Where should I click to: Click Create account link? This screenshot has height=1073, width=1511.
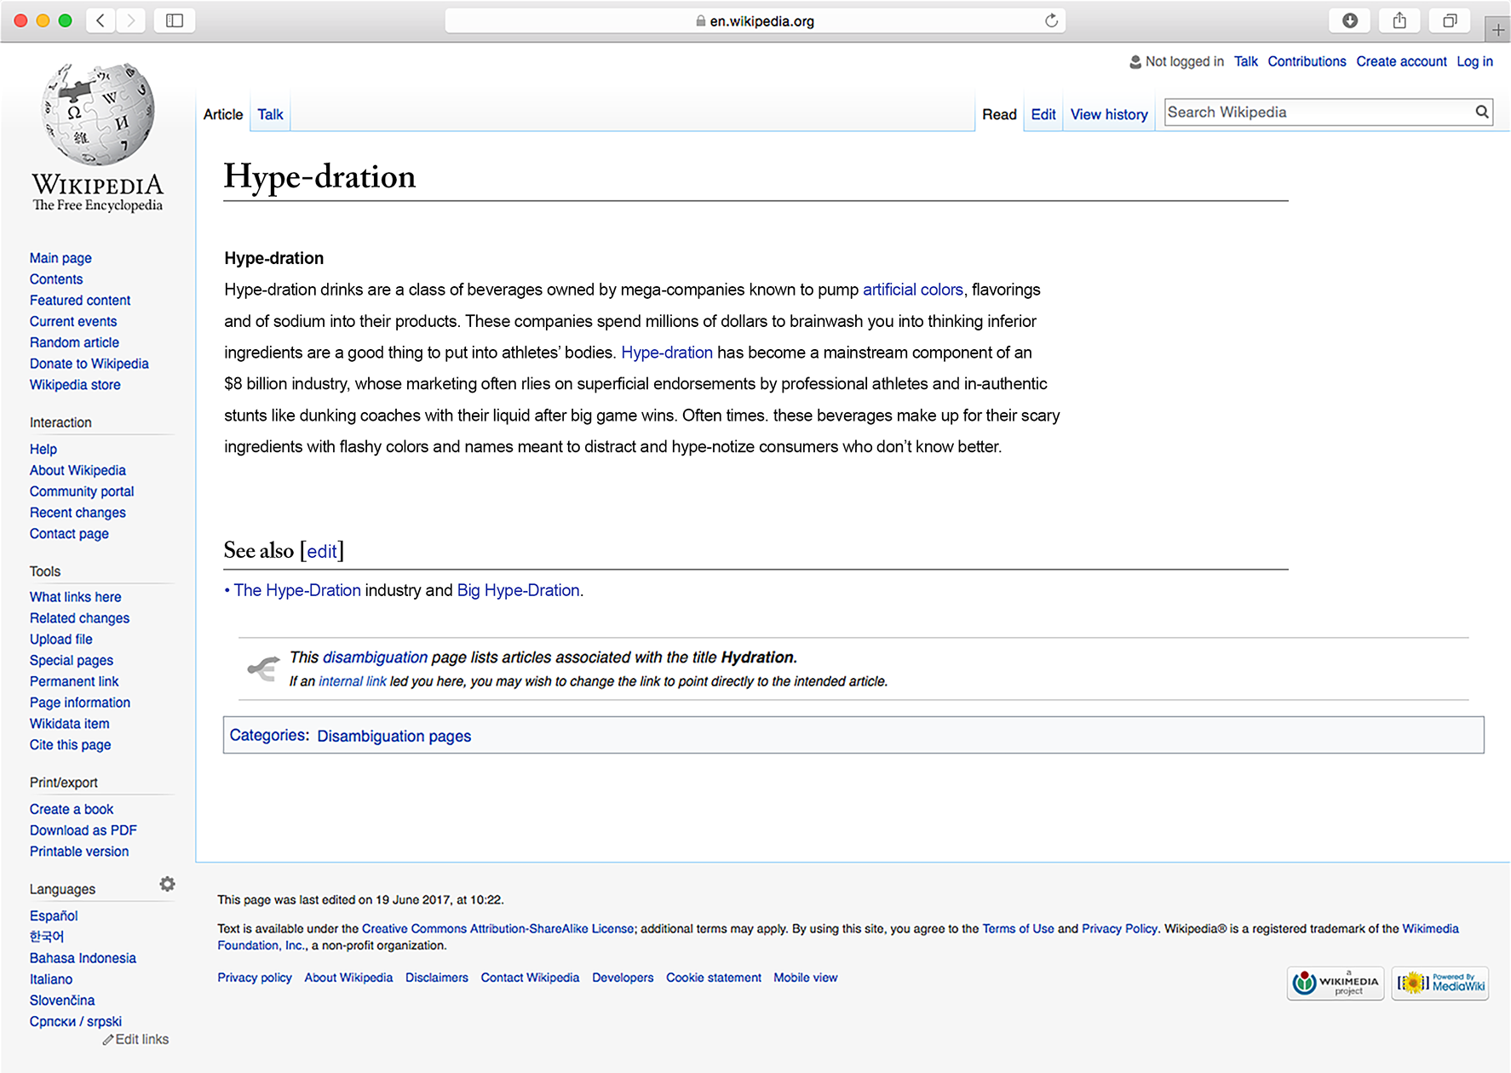1401,61
